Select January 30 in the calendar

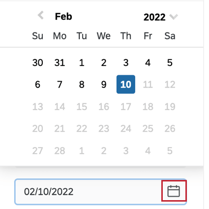(38, 62)
